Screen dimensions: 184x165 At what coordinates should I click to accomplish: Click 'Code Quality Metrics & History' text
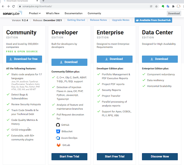point(24,122)
